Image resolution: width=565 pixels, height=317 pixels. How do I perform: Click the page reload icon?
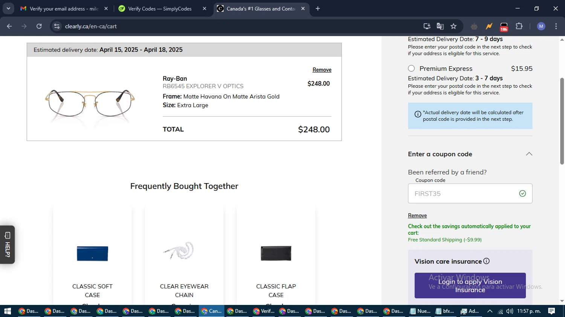pos(39,26)
